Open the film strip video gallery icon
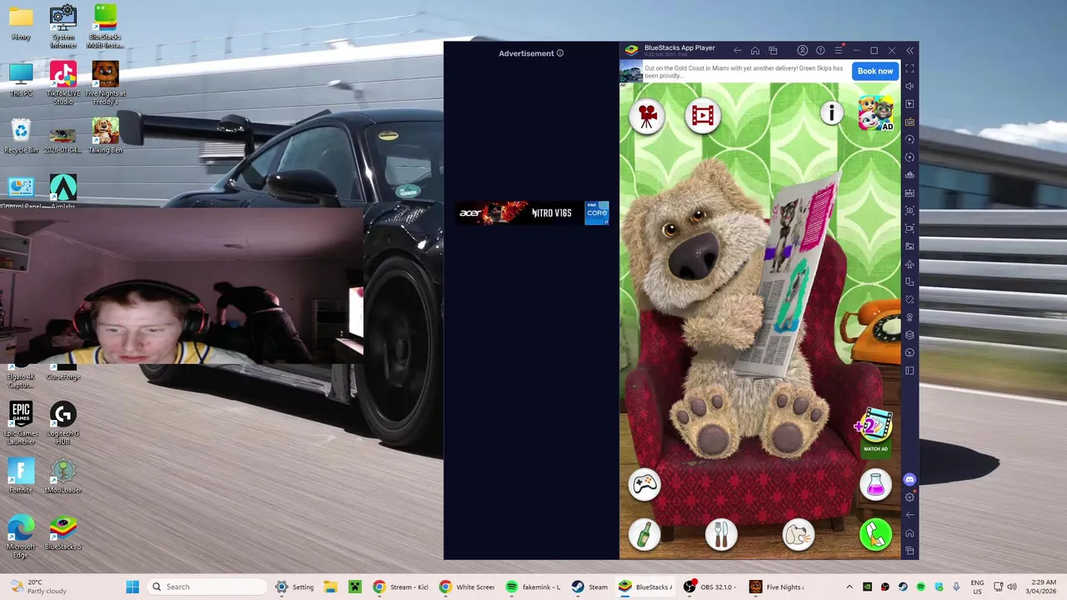 pos(703,116)
